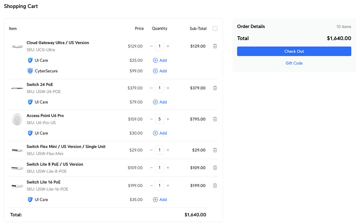Decrease Access Point U6 Pro quantity
360x224 pixels.
151,119
